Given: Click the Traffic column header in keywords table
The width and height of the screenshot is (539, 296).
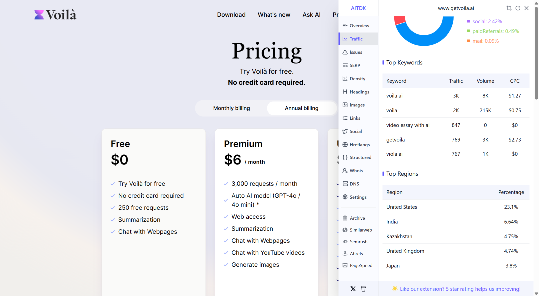Looking at the screenshot, I should pos(456,81).
